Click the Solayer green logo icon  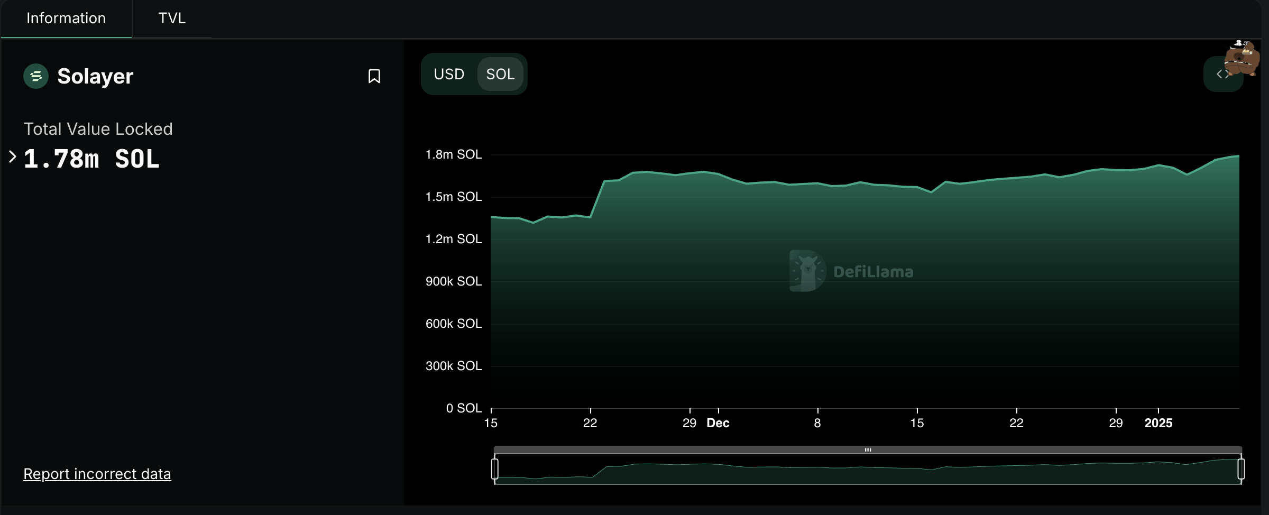pos(36,76)
